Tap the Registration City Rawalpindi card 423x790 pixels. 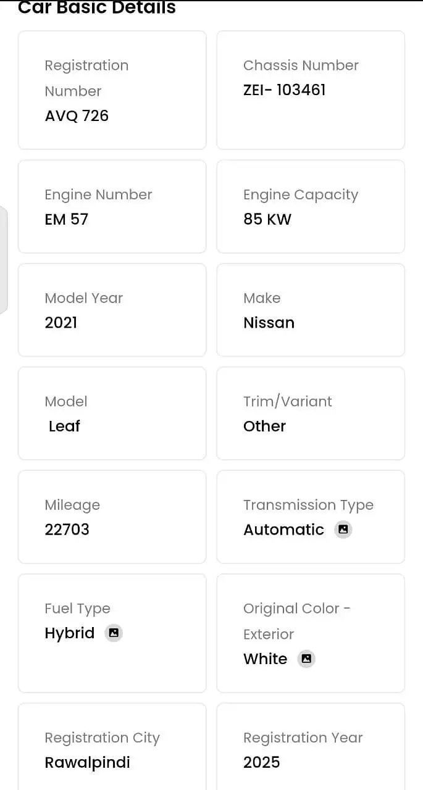[112, 748]
